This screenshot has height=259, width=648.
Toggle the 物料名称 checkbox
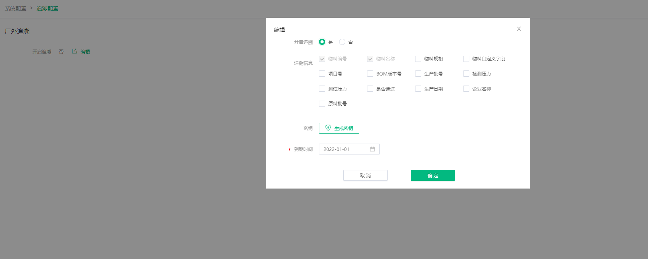[x=370, y=59]
